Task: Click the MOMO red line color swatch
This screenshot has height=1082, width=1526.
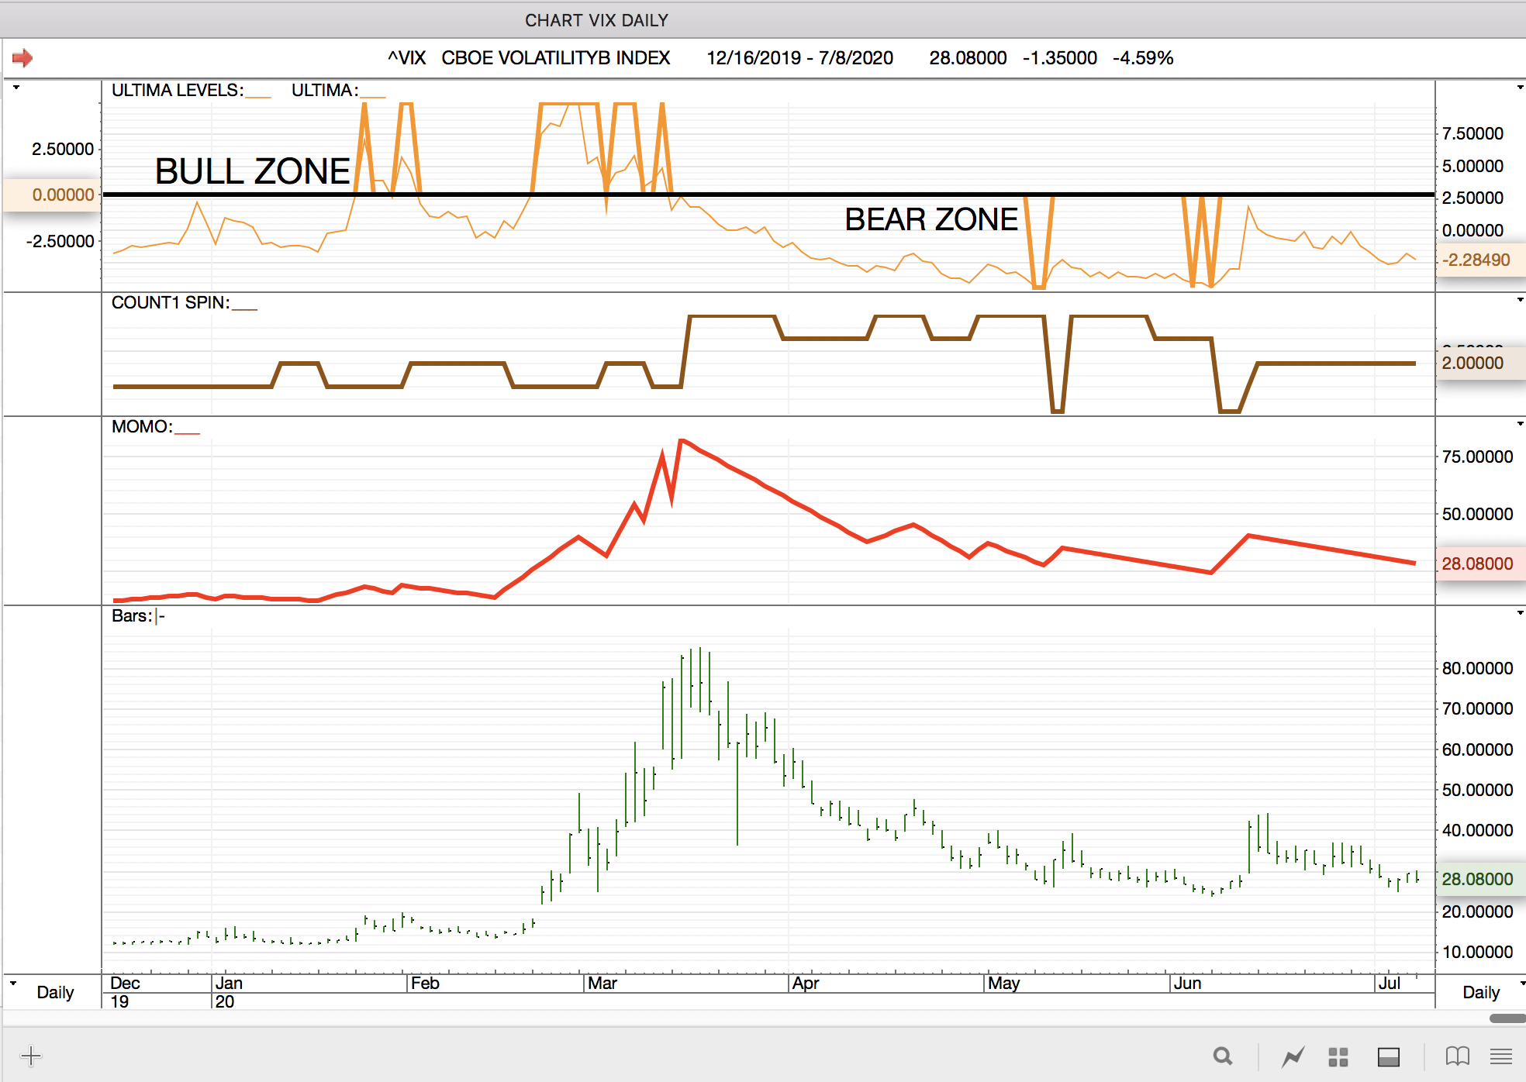Action: (187, 432)
